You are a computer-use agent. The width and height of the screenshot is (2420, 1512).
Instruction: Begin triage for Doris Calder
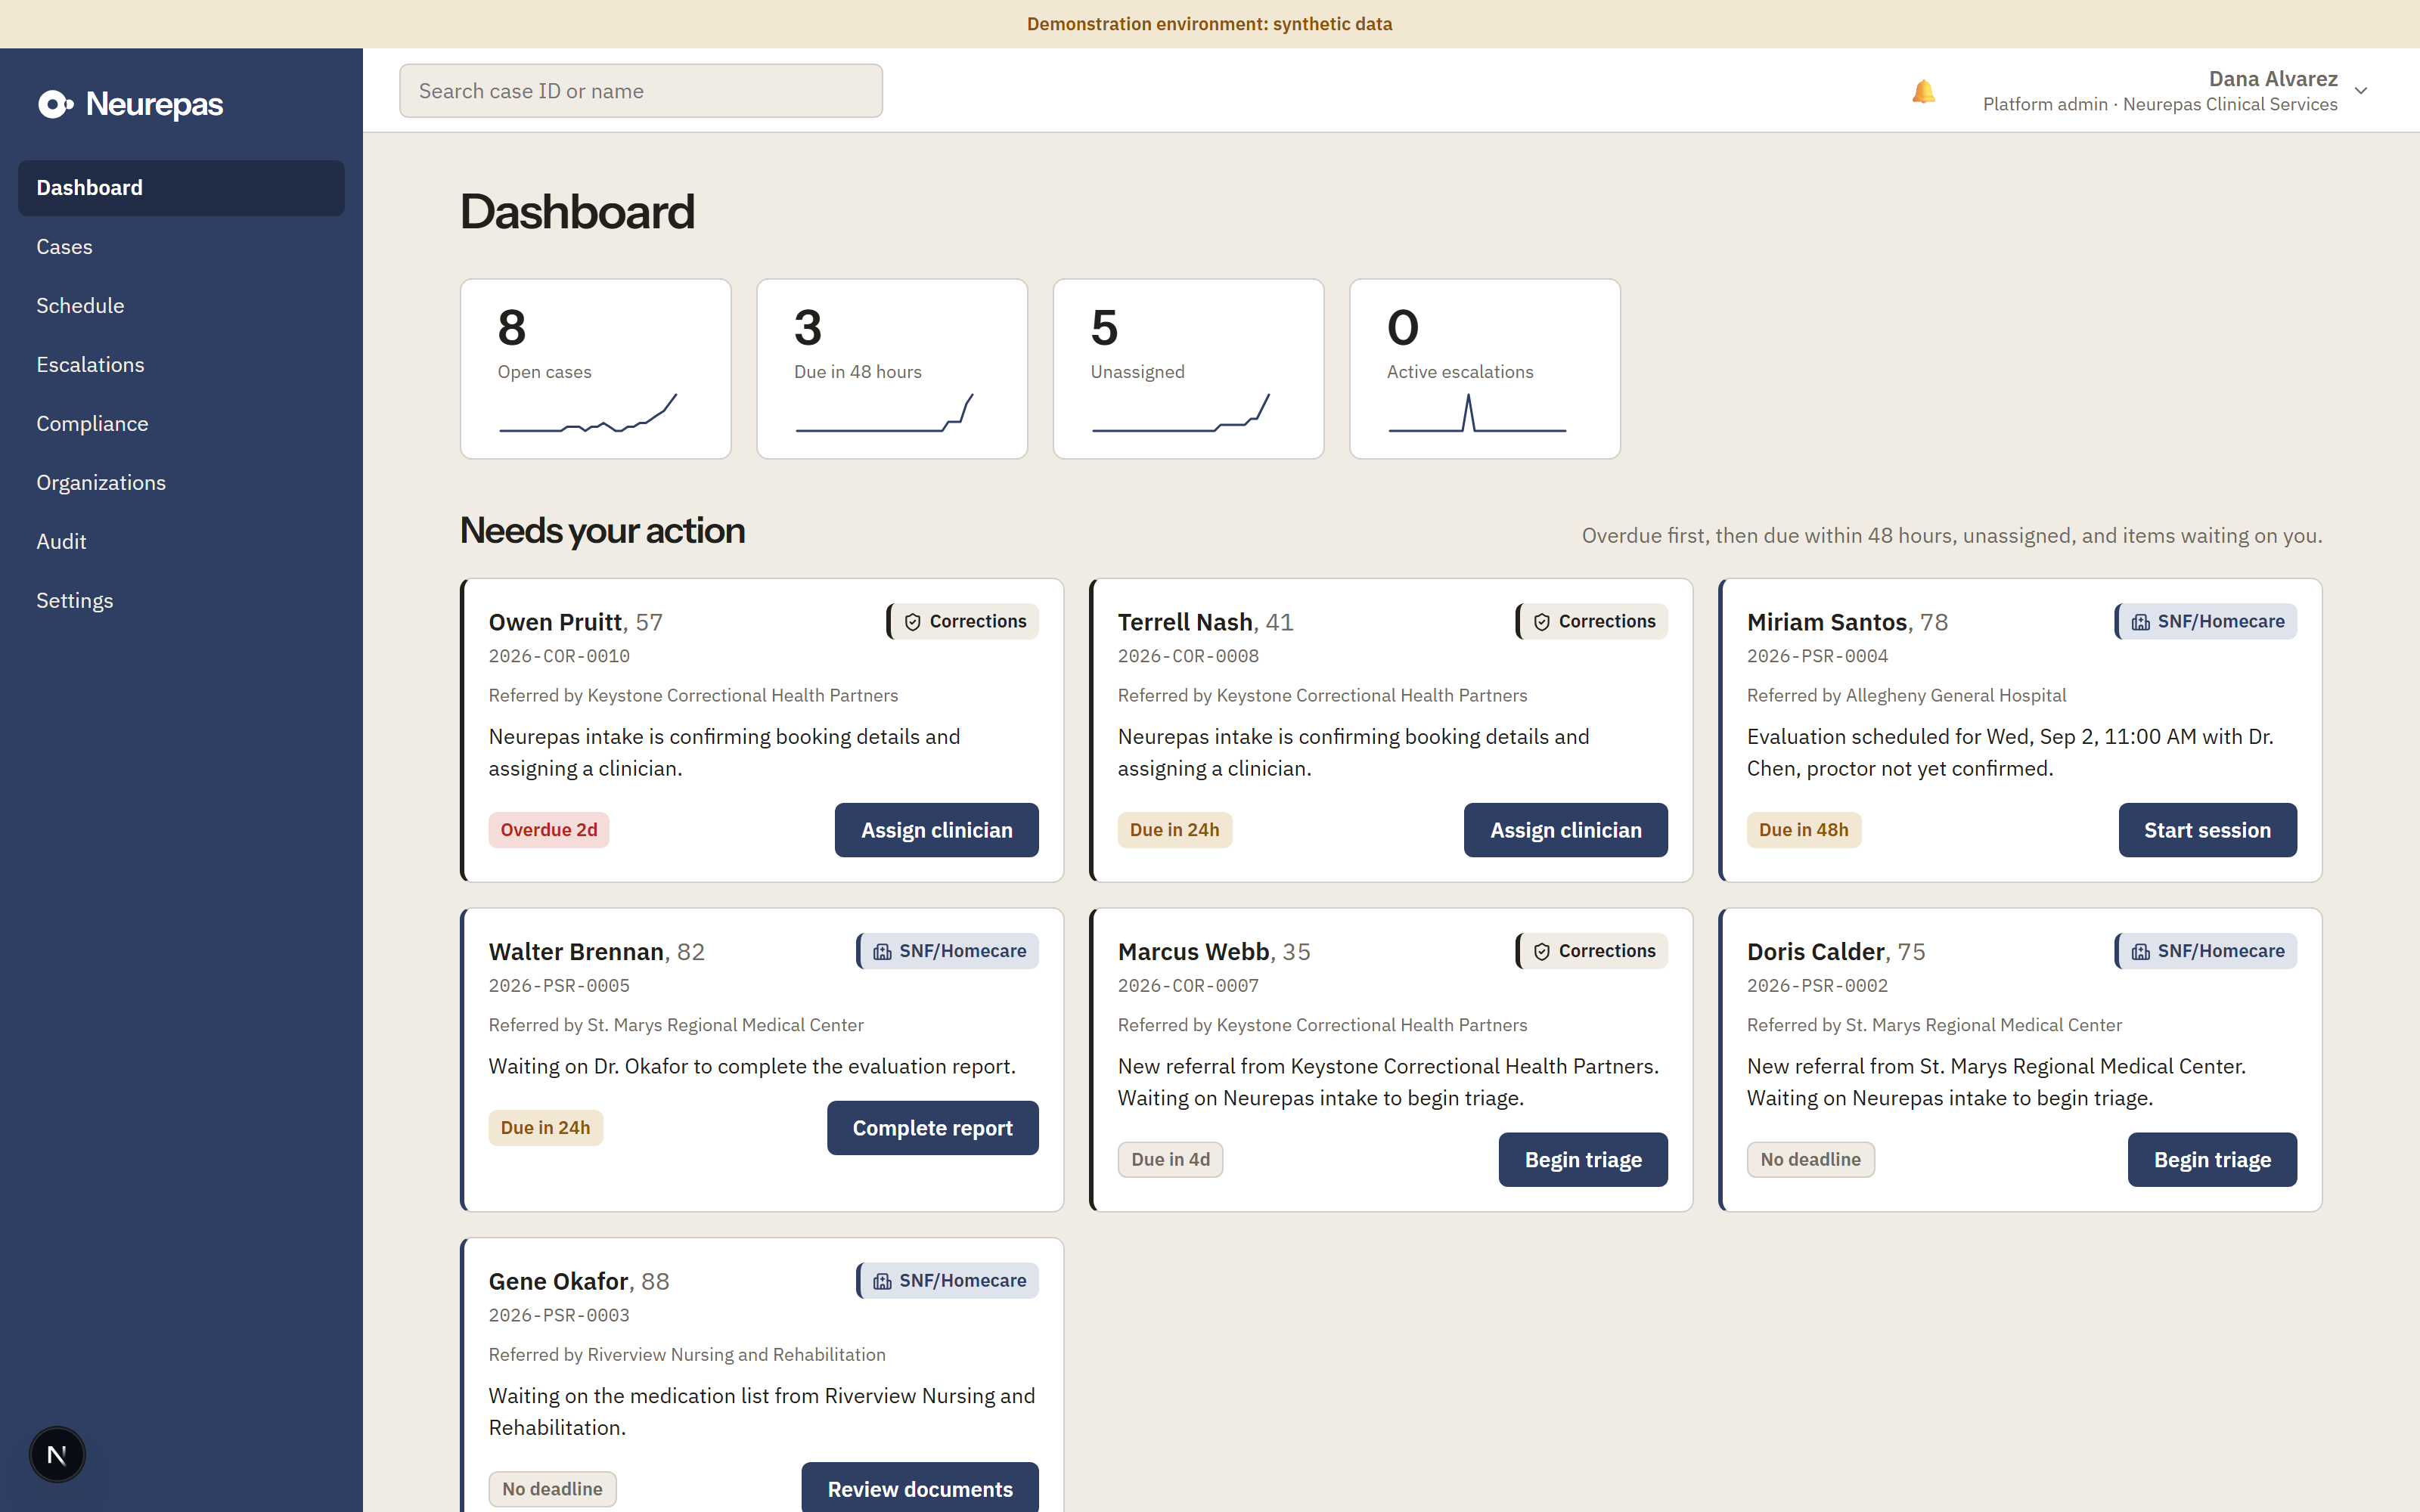[x=2212, y=1160]
